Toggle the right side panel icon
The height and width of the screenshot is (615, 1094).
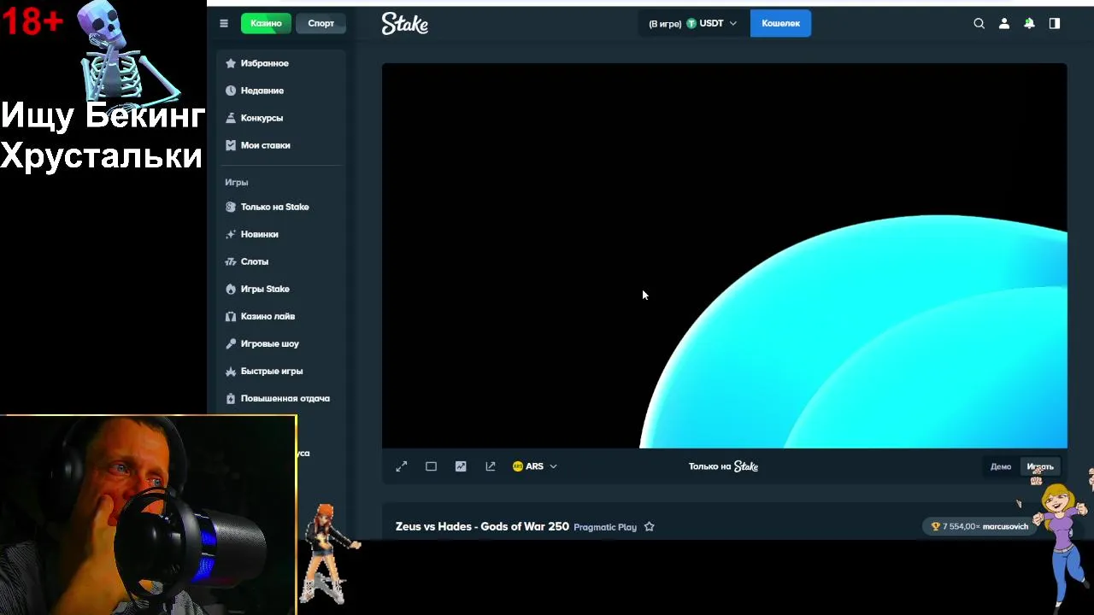pos(1055,24)
